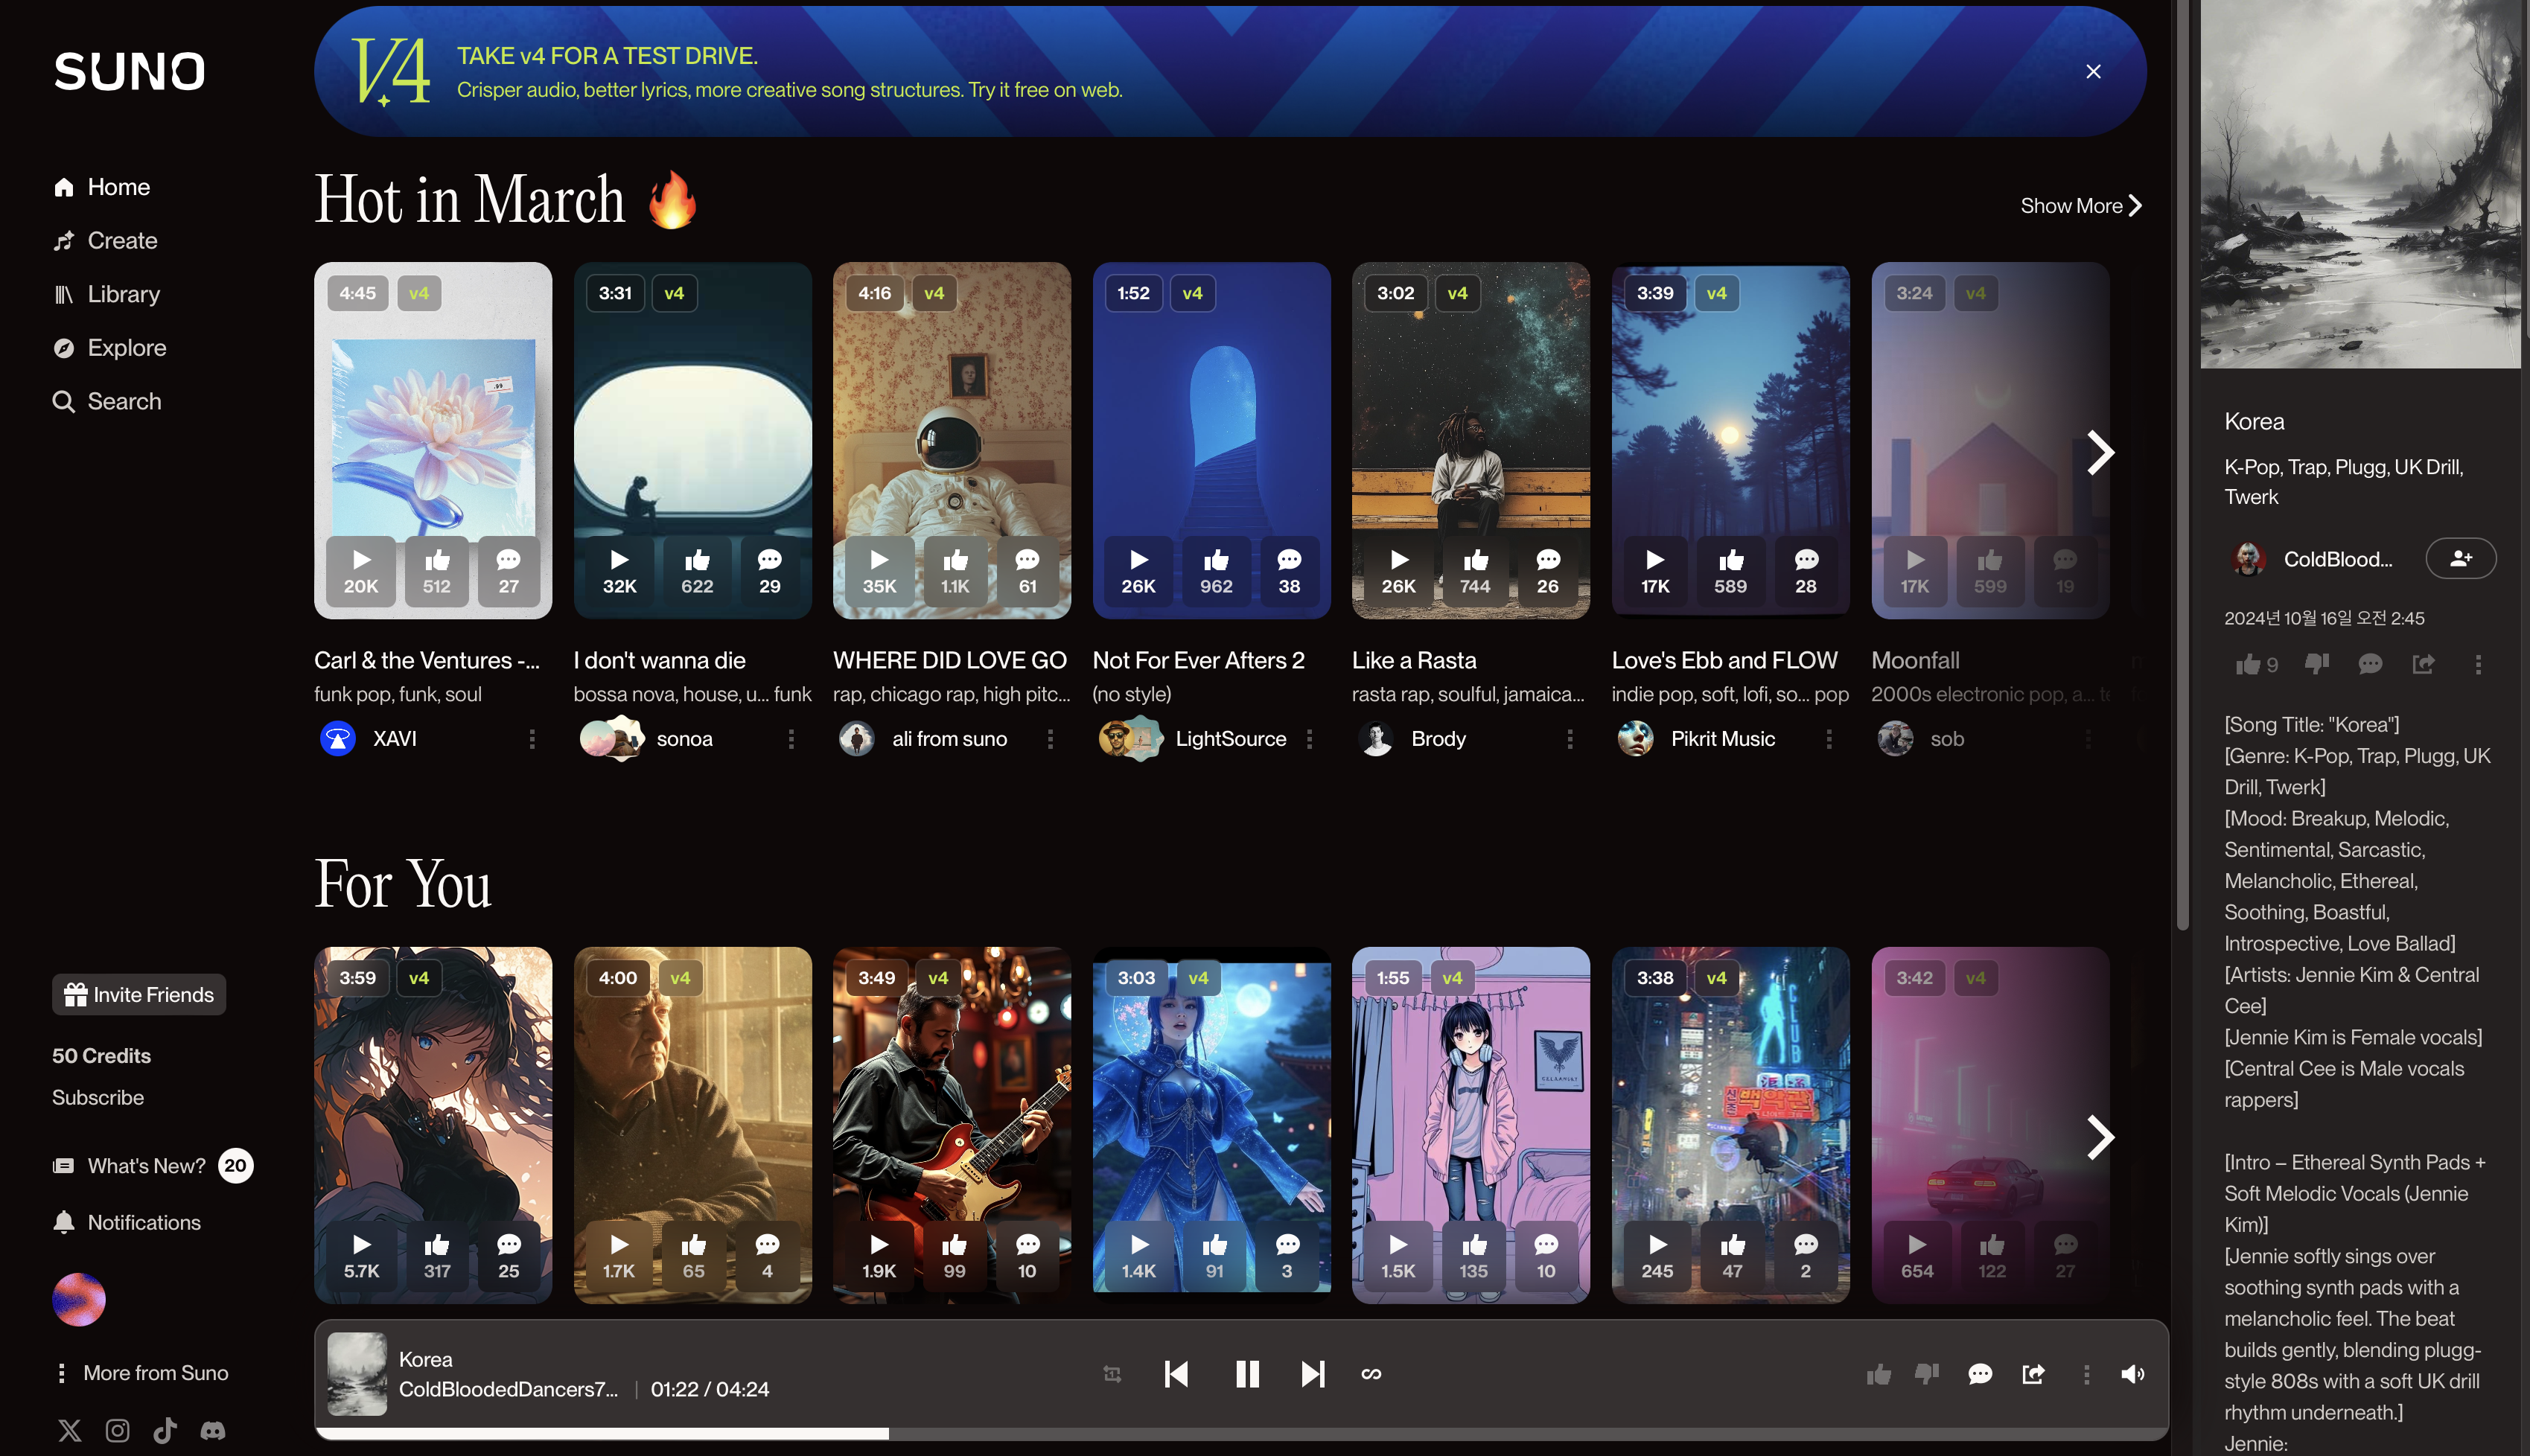Thumbs up Korea in the side panel
Image resolution: width=2530 pixels, height=1456 pixels.
2248,664
